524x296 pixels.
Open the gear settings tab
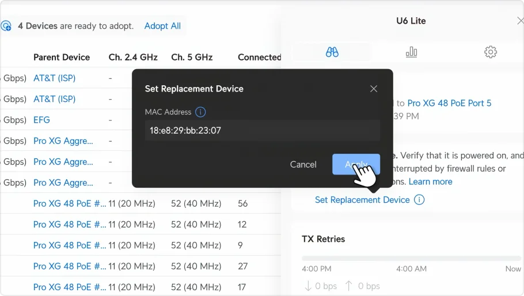tap(490, 52)
